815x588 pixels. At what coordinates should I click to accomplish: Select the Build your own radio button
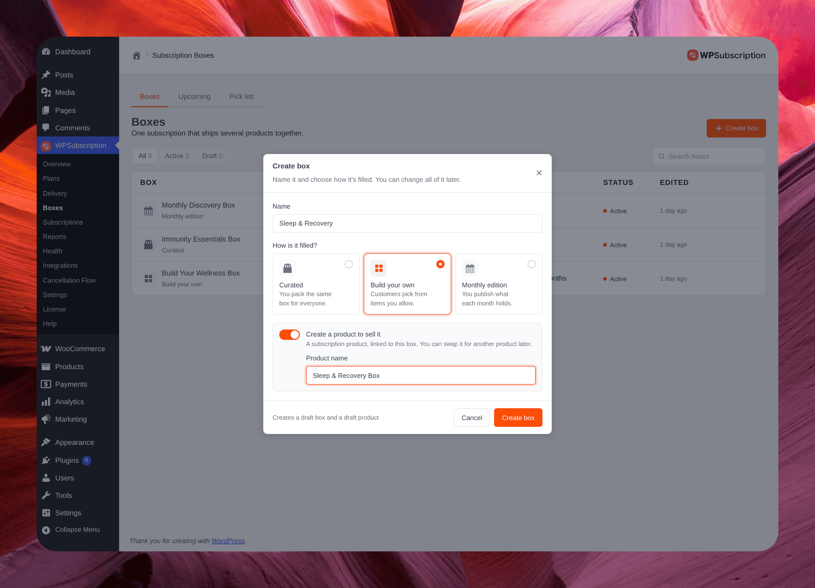pos(440,264)
